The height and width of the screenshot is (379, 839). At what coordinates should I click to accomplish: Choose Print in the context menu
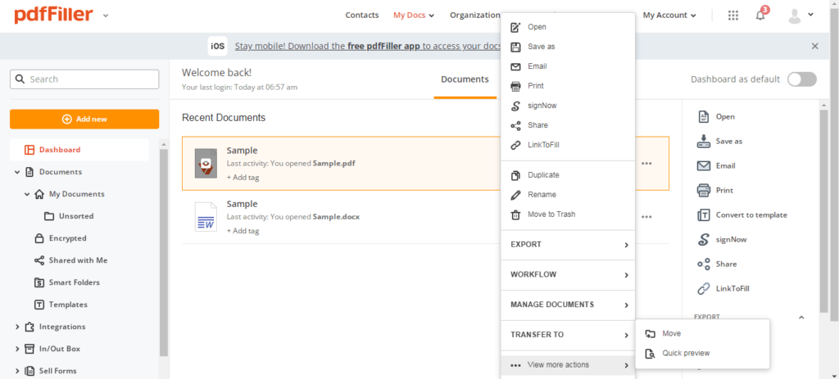(568, 85)
